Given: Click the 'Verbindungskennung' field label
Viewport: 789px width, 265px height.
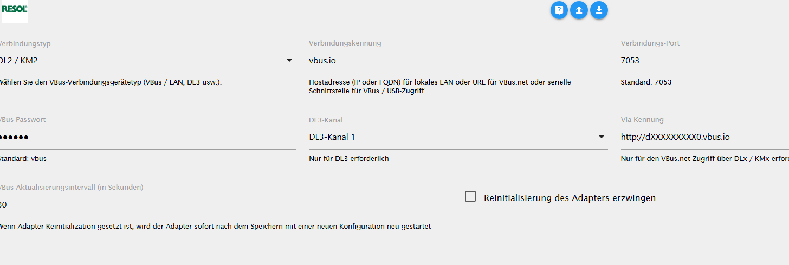Looking at the screenshot, I should point(345,43).
